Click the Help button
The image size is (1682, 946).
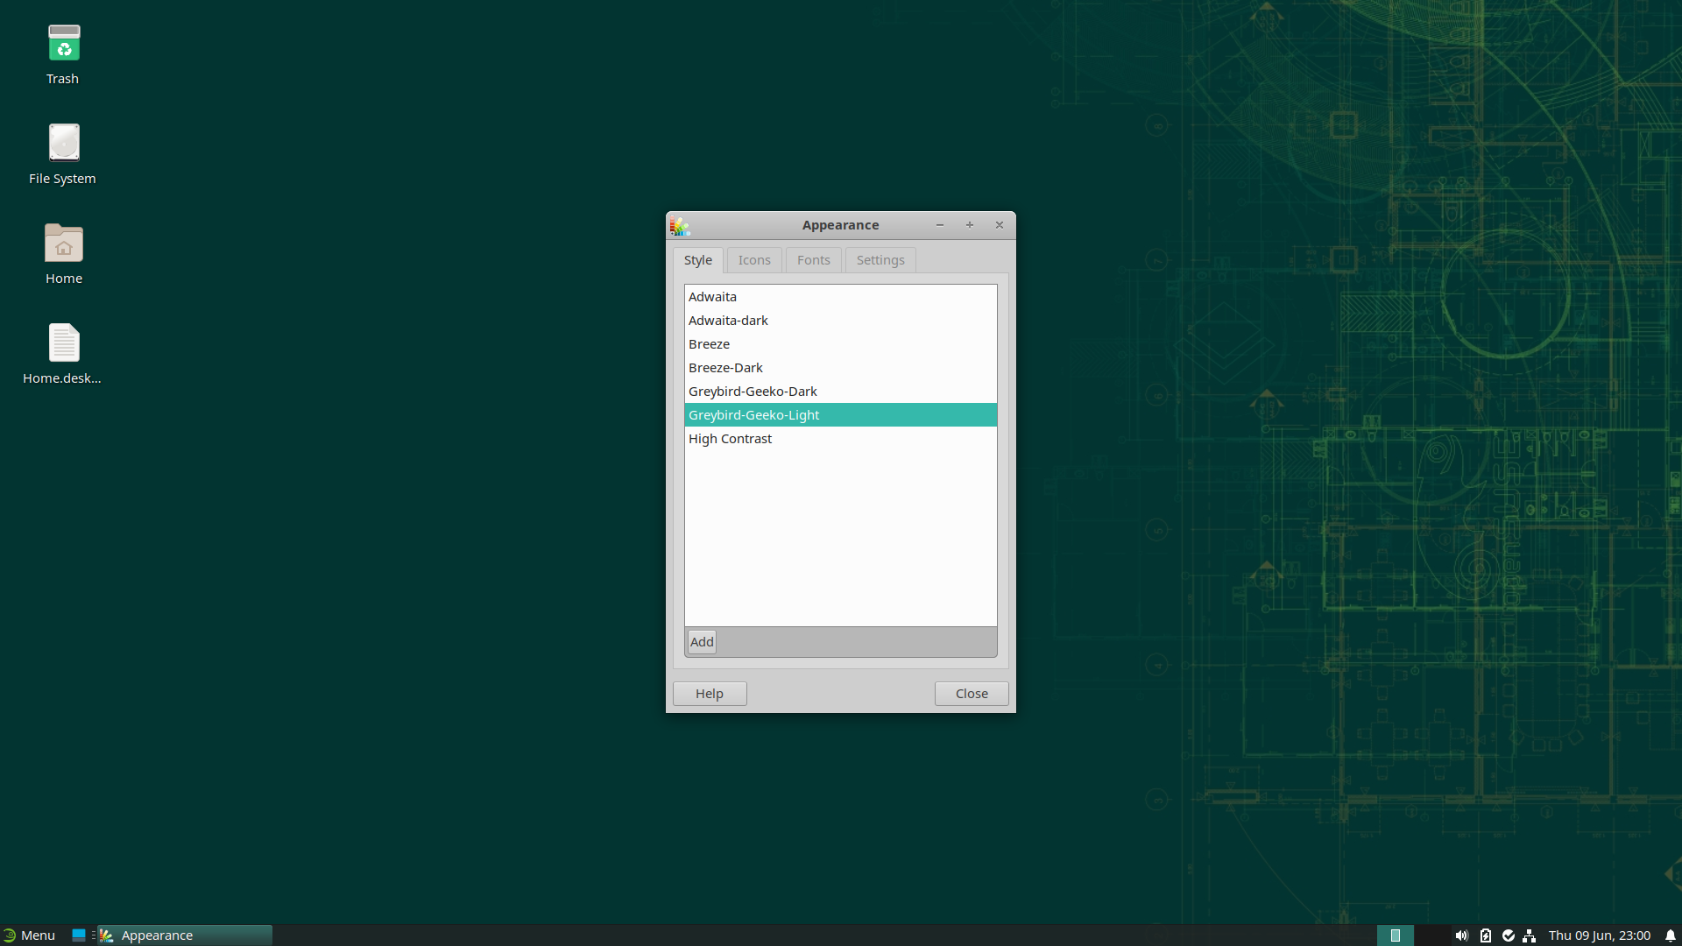[x=709, y=694]
